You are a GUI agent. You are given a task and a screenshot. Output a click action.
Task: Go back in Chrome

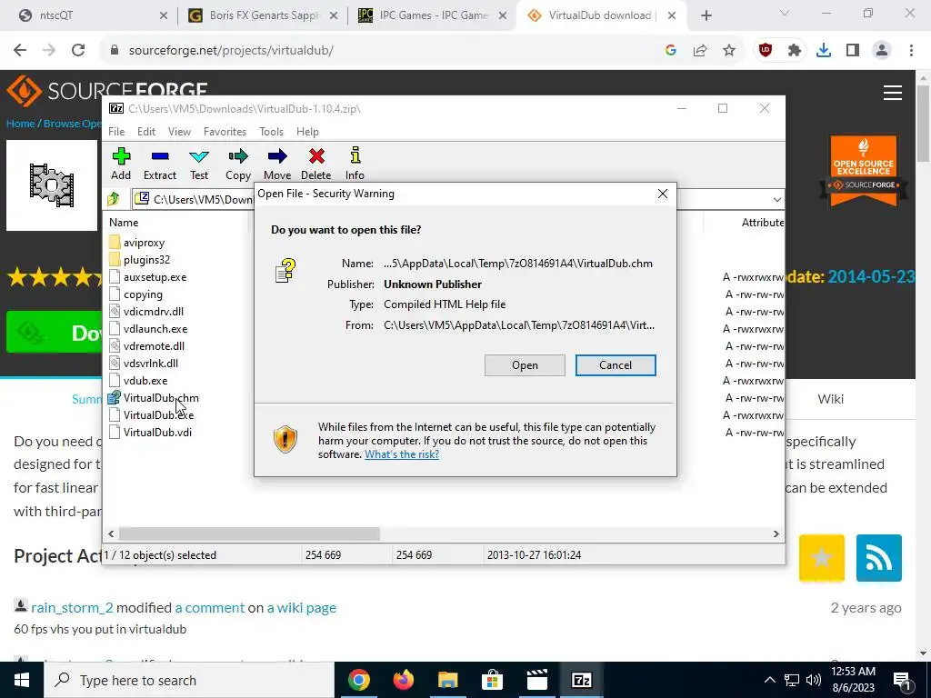click(x=20, y=51)
